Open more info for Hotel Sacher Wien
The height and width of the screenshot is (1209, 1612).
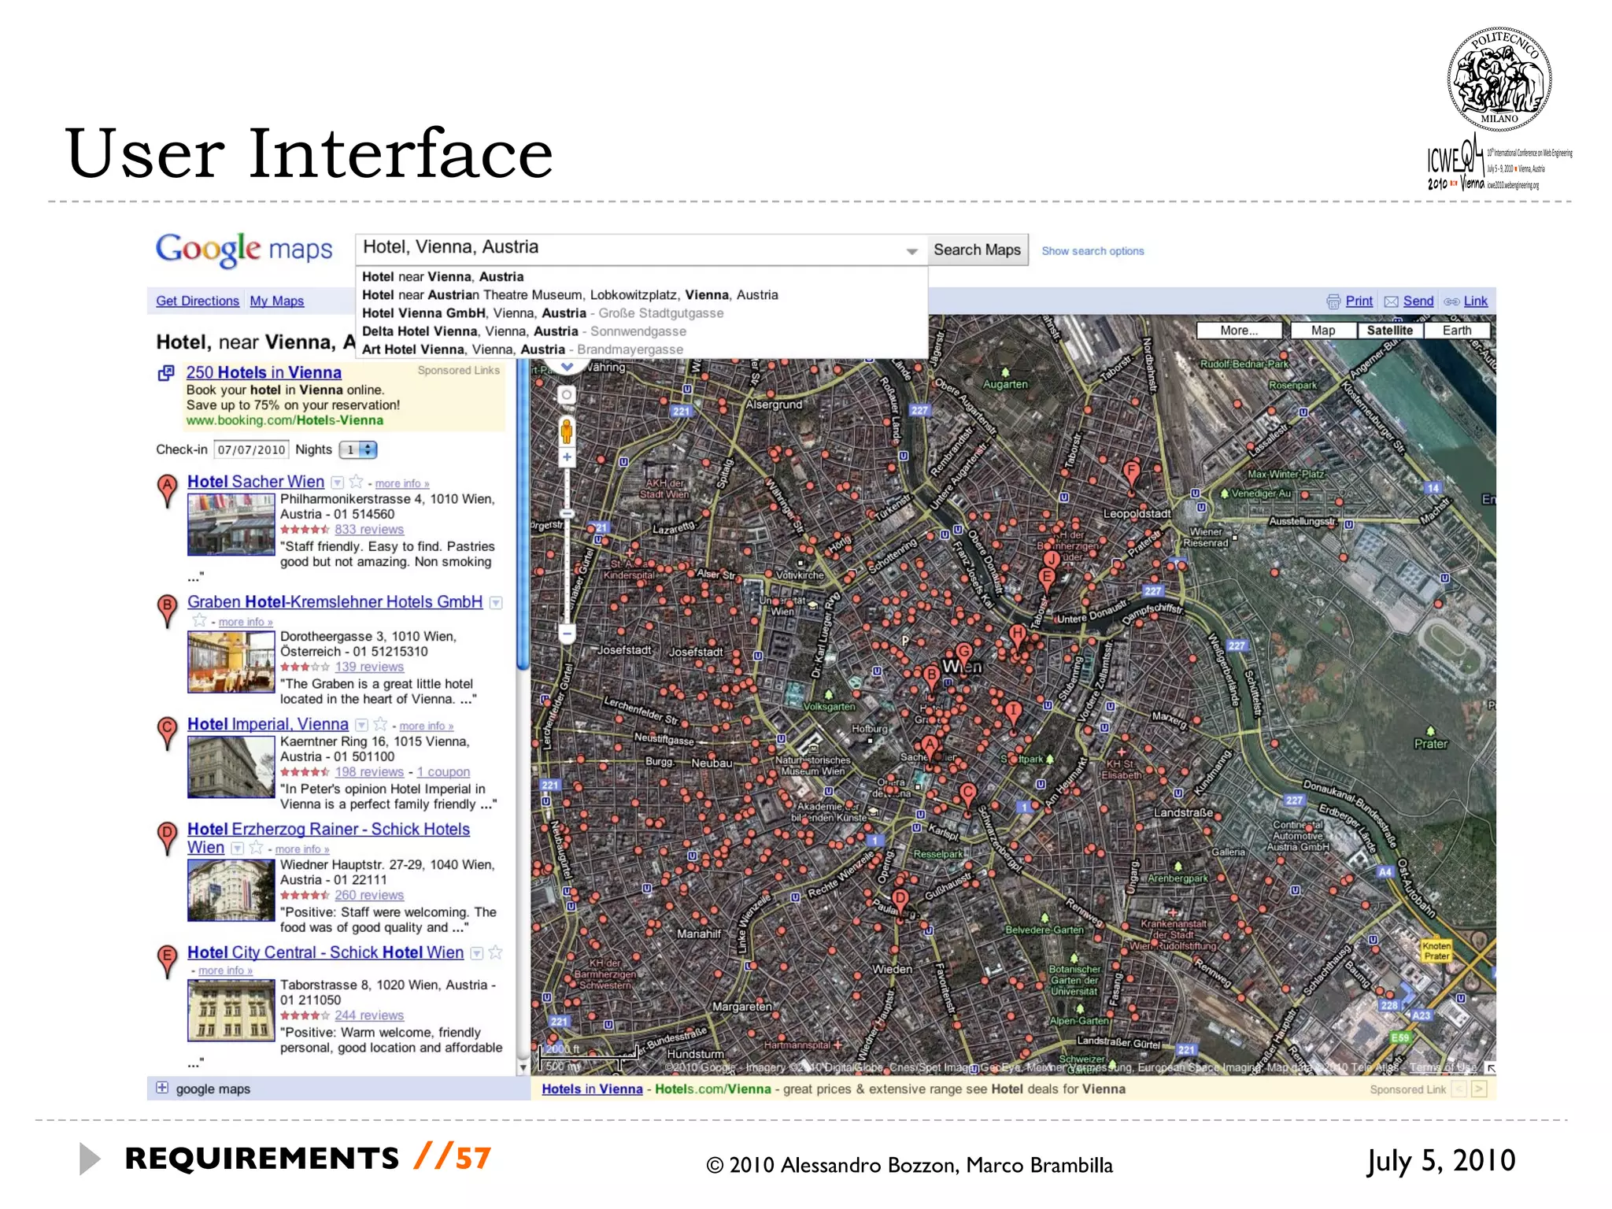point(402,483)
